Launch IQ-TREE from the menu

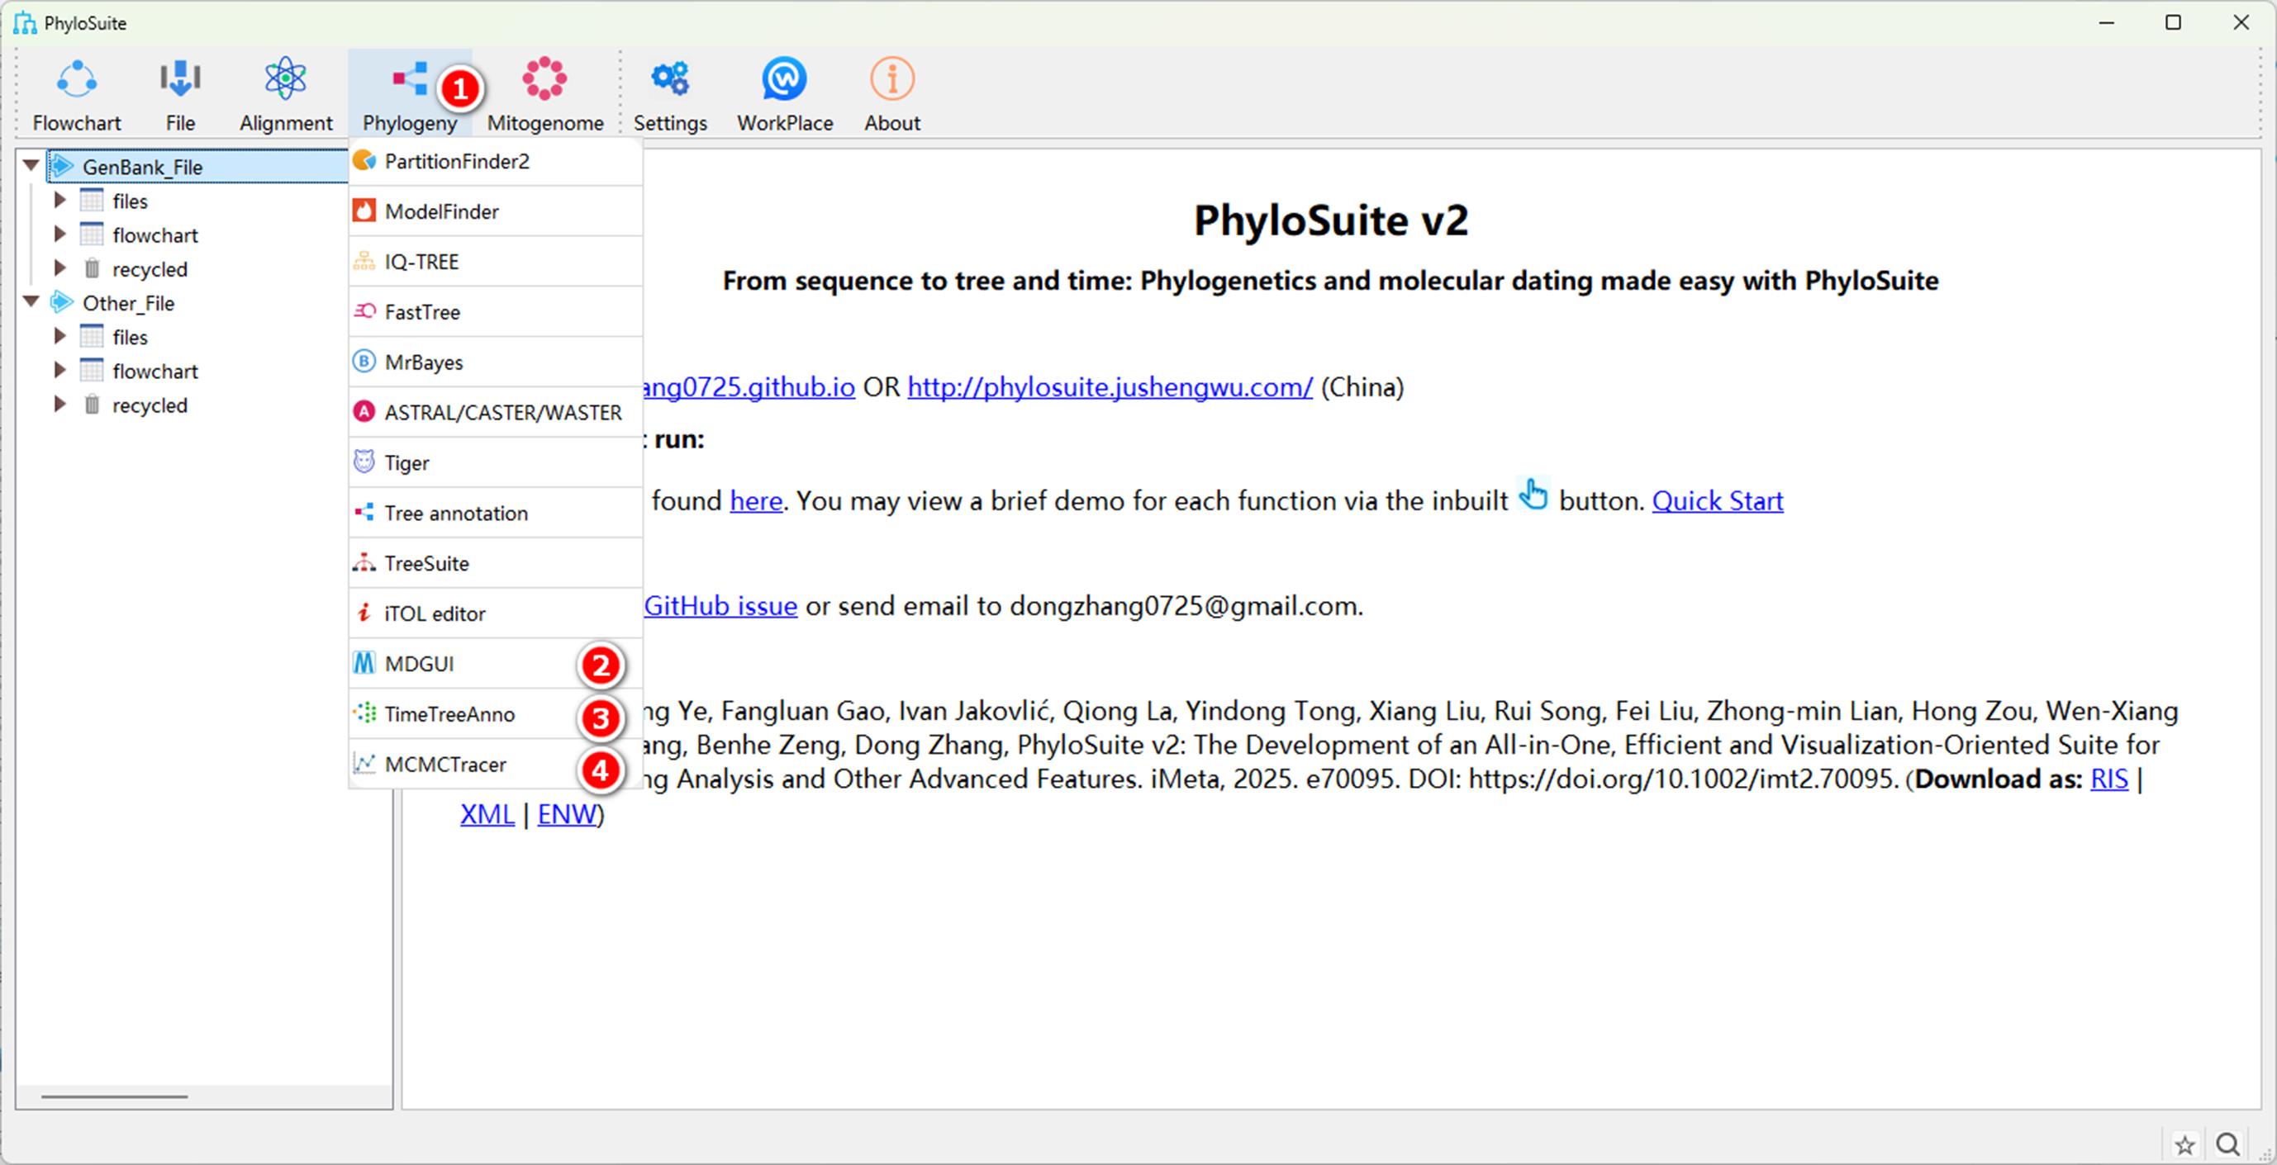tap(496, 262)
